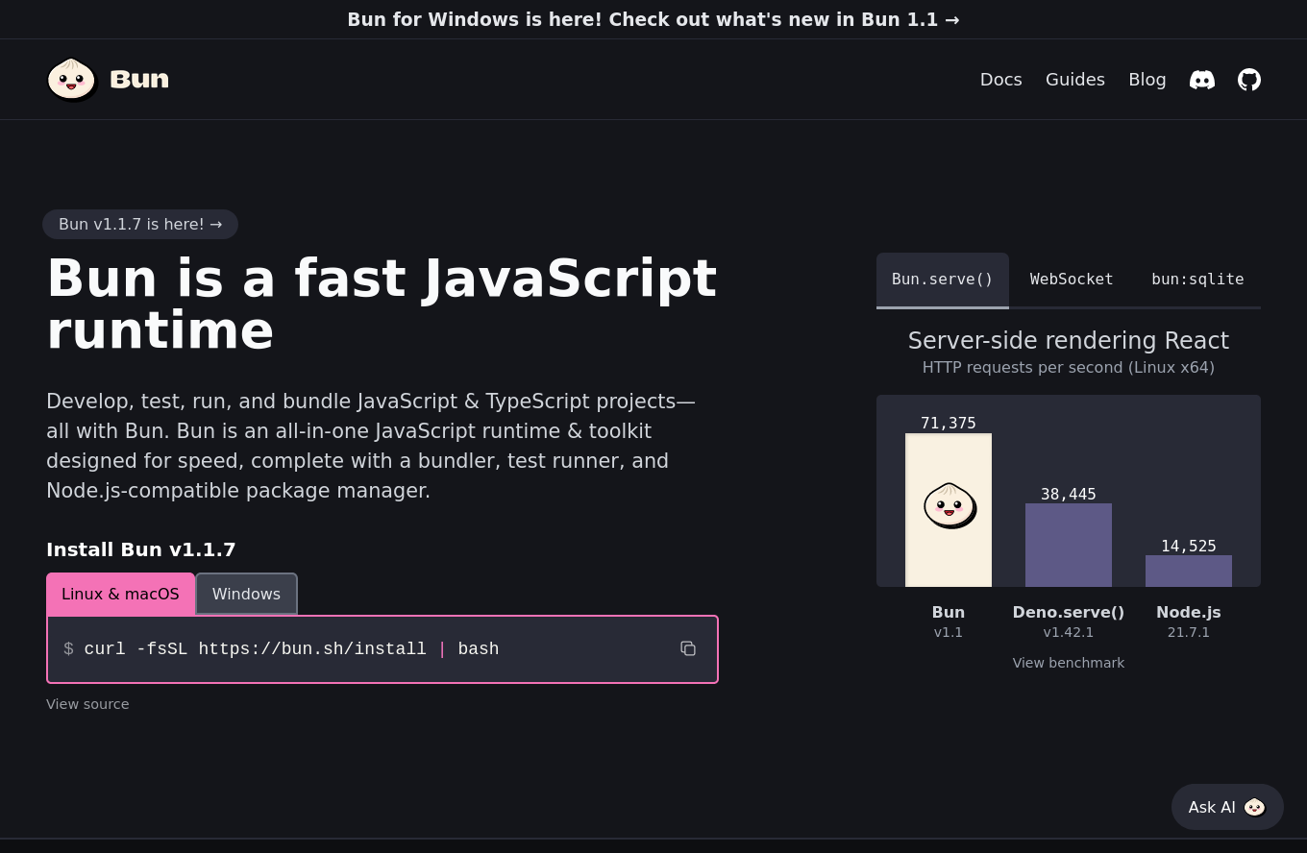Switch to the Windows install tab
Image resolution: width=1307 pixels, height=853 pixels.
click(x=246, y=594)
